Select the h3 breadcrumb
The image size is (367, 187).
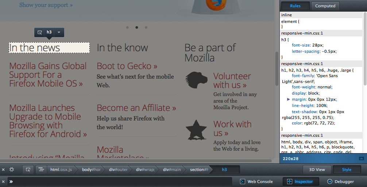pyautogui.click(x=224, y=170)
